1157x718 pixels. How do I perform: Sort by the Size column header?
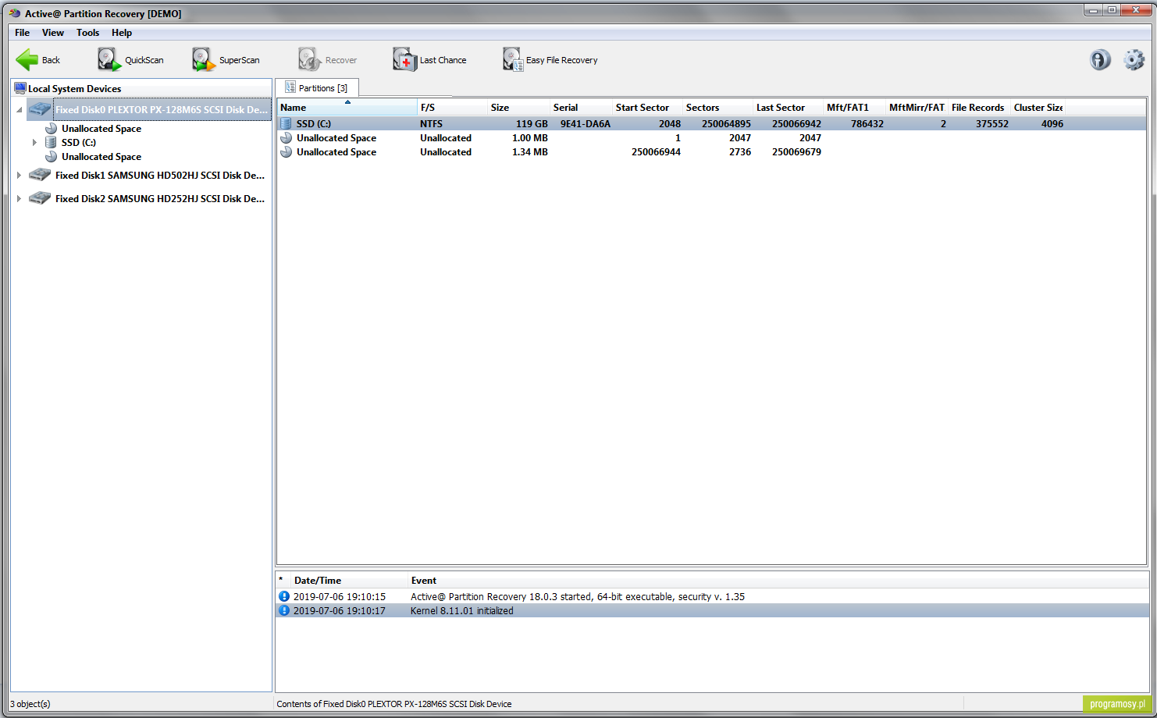(519, 107)
